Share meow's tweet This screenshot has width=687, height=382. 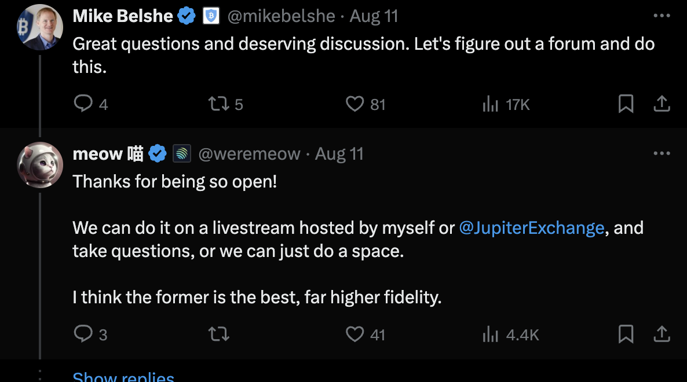point(662,335)
